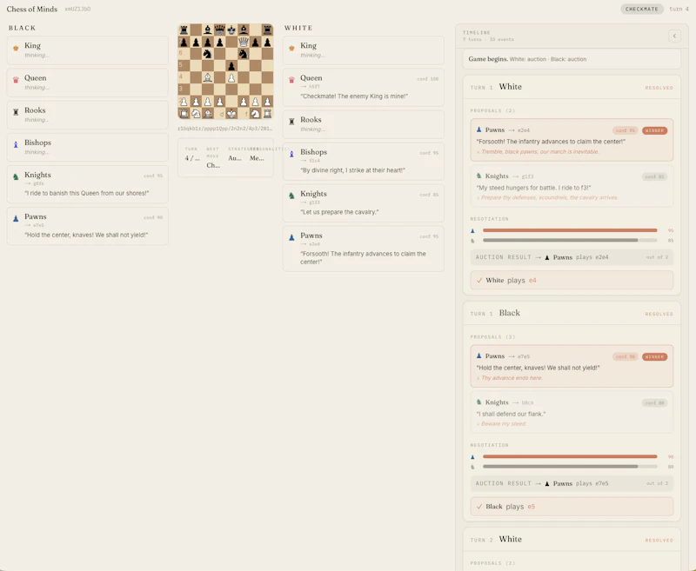Select the FEN string below the chessboard

(225, 129)
